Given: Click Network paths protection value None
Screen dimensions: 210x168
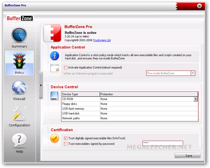Looking at the screenshot, I should [x=104, y=118].
